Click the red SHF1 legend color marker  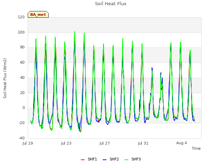coord(83,160)
